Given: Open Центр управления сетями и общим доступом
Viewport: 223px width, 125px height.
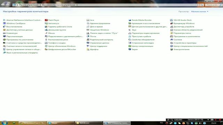Looking at the screenshot, I should click(x=24, y=49).
